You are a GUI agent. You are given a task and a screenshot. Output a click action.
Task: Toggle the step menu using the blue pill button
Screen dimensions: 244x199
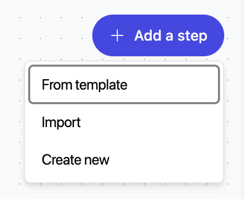[158, 35]
